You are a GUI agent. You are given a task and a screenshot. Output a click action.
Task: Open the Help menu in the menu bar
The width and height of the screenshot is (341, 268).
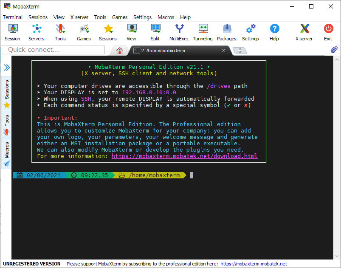(x=185, y=17)
